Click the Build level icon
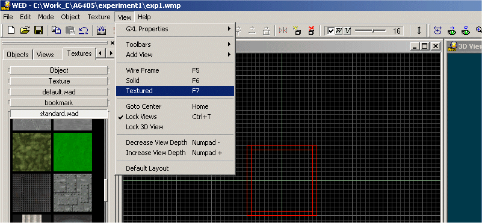The image size is (482, 223). click(102, 30)
